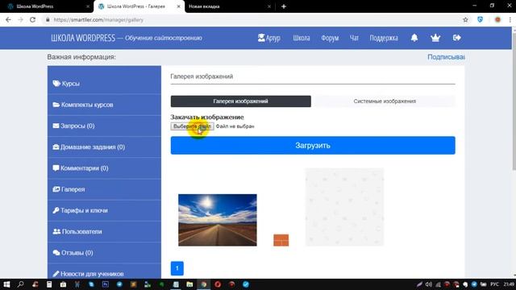Open the Windows Start menu
Screen dimensions: 516x290
(x=6, y=284)
